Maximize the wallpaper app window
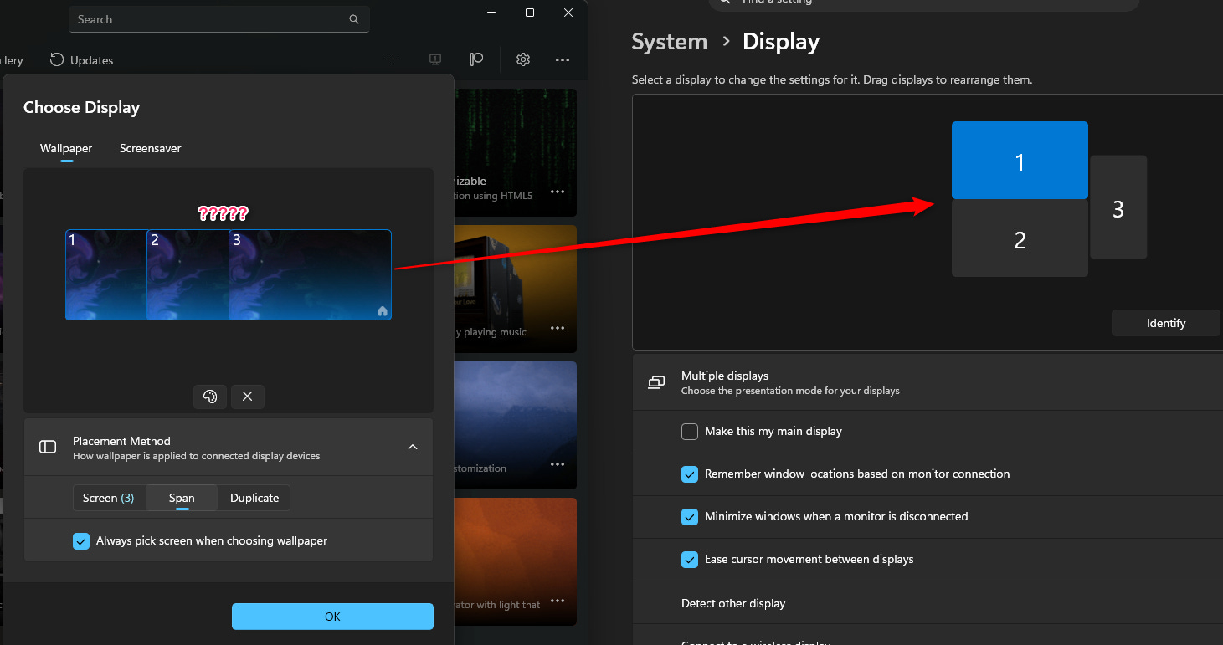The image size is (1223, 645). (530, 13)
